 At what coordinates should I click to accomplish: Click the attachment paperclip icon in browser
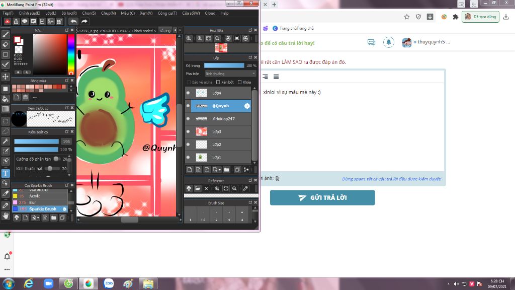pyautogui.click(x=277, y=178)
